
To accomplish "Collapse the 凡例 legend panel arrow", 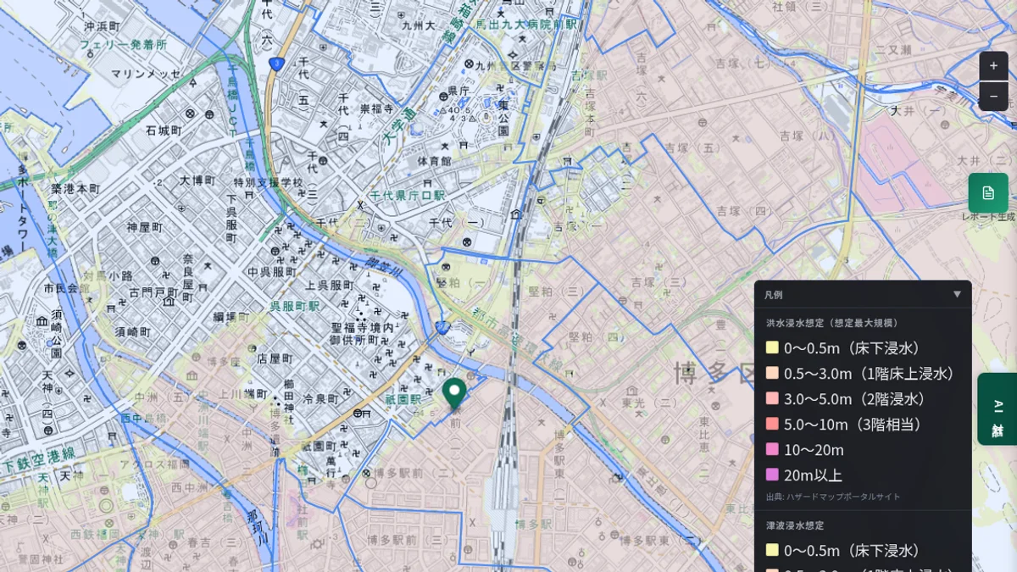I will [957, 294].
